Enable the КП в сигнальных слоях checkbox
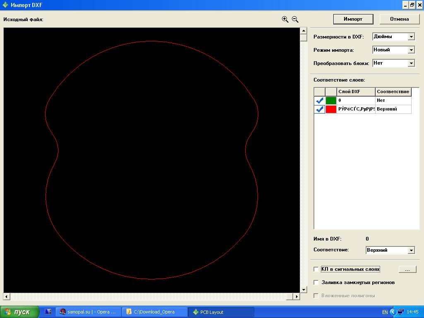Screen dimensions: 424x318 pyautogui.click(x=316, y=269)
